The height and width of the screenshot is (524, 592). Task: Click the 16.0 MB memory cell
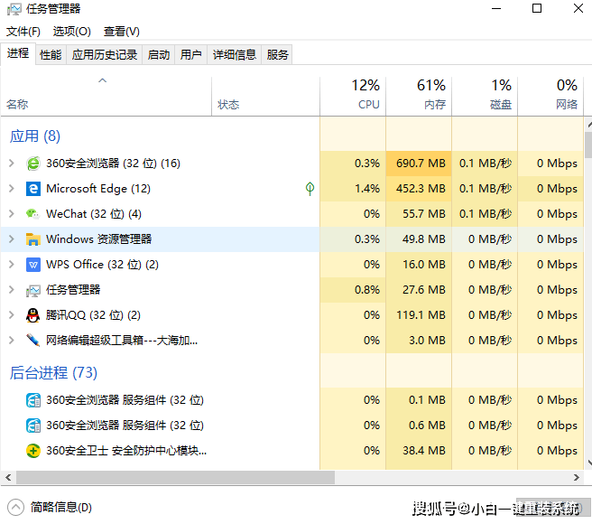pos(419,265)
